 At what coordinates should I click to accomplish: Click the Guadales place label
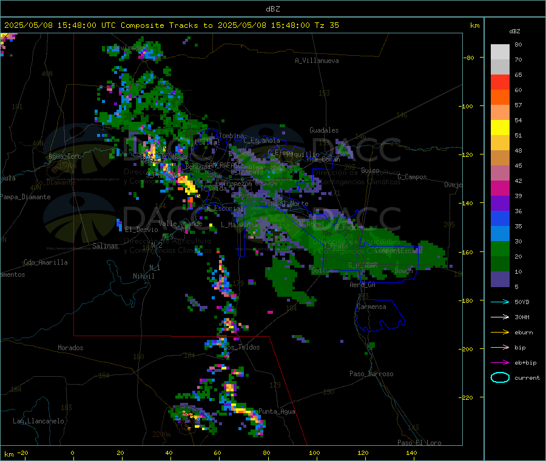(x=324, y=130)
